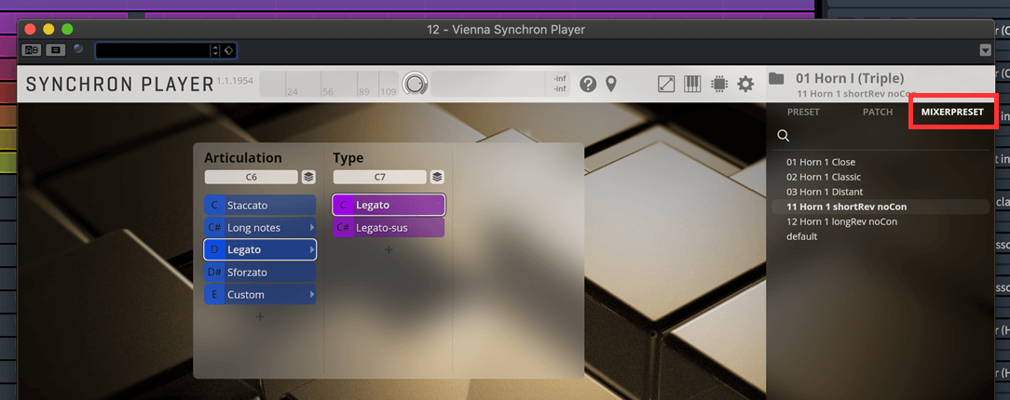Click the location pin icon

[x=610, y=84]
